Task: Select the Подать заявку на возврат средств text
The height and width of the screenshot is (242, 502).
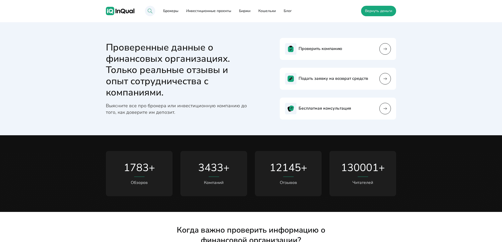Action: [333, 78]
